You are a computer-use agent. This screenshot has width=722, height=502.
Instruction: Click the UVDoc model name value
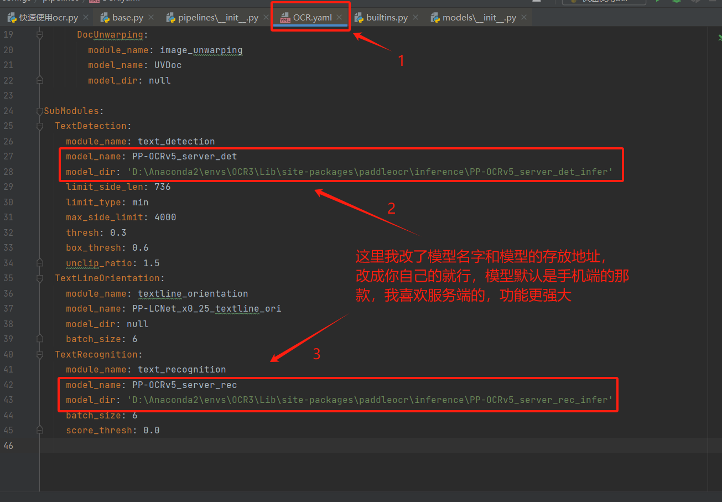tap(168, 65)
